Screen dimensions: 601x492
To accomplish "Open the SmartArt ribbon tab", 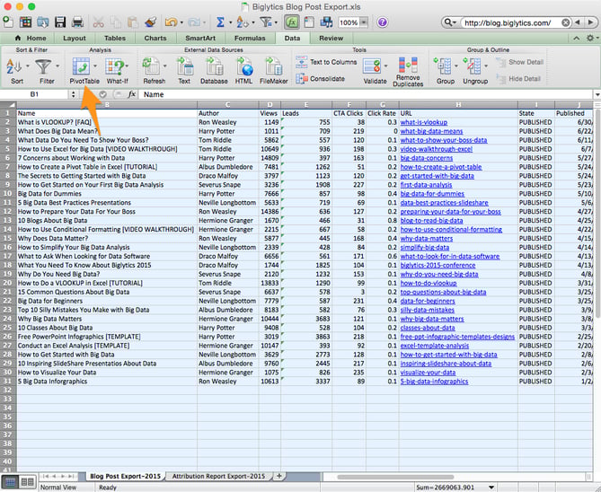I will pos(200,38).
